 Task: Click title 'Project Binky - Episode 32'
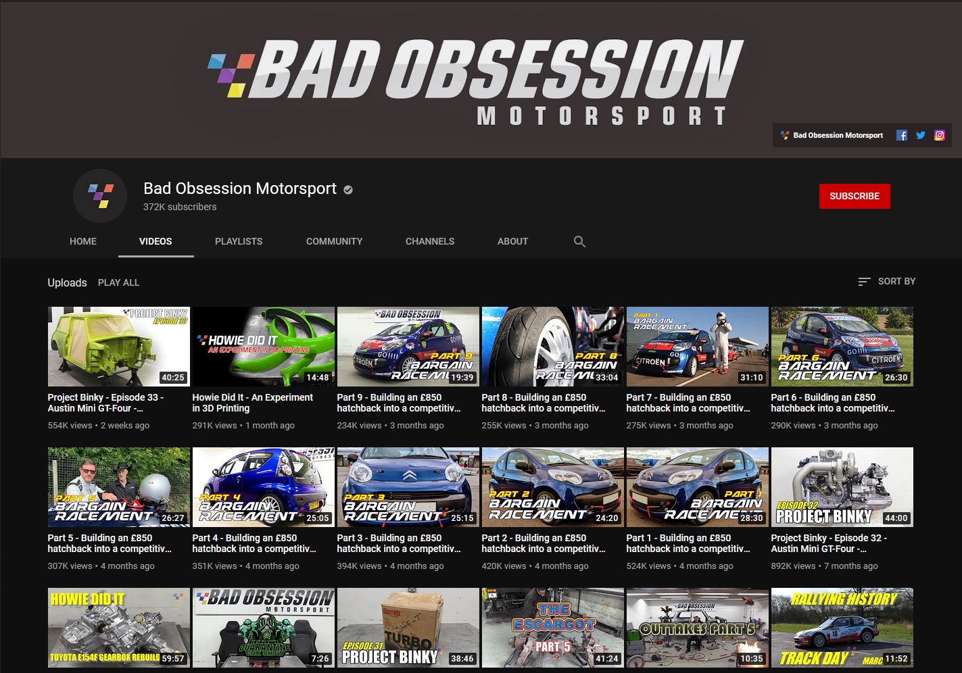pyautogui.click(x=829, y=543)
